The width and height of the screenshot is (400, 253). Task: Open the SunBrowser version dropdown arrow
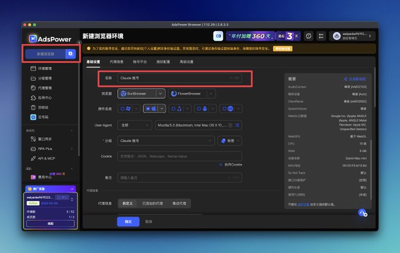tap(160, 94)
